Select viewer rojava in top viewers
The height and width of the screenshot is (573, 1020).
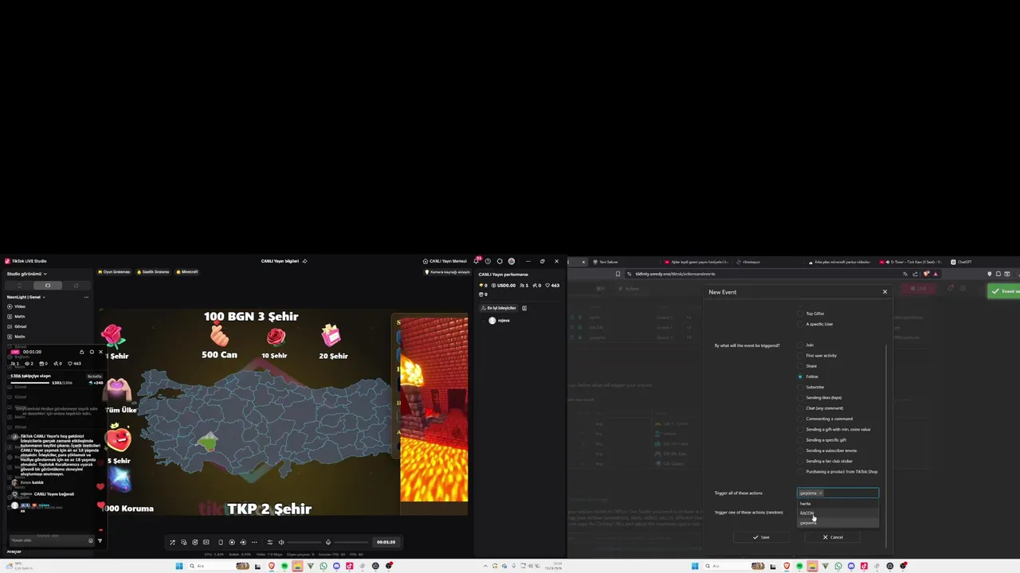point(499,321)
